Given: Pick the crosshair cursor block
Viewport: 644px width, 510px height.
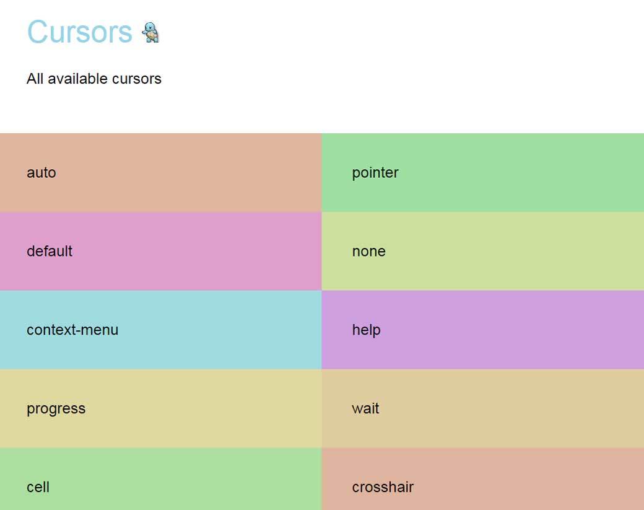Looking at the screenshot, I should click(x=483, y=480).
